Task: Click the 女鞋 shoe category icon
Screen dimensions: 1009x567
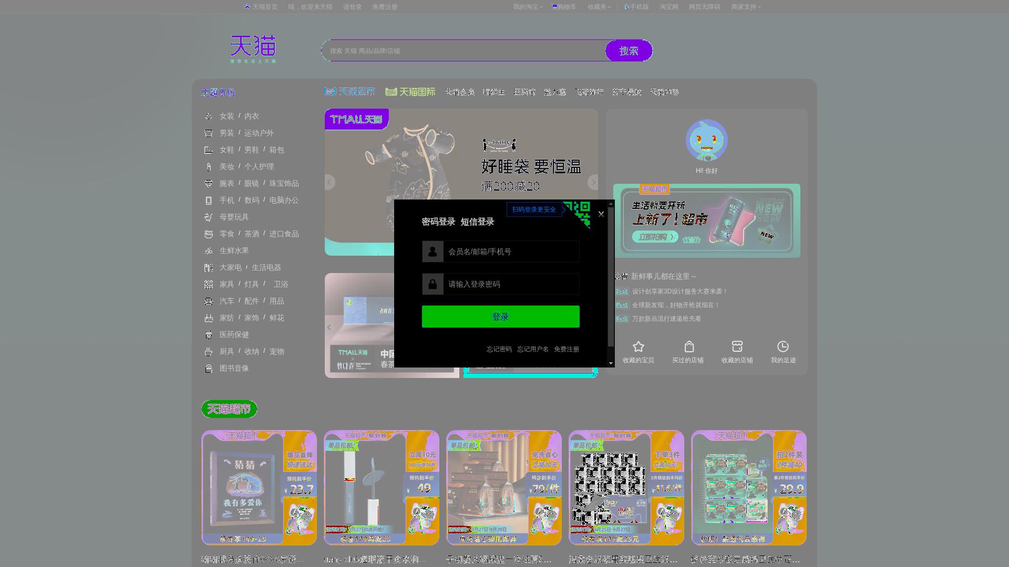Action: tap(209, 150)
